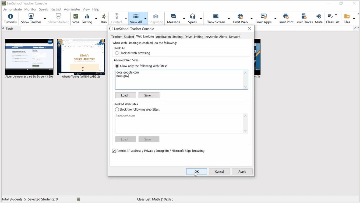Toggle Restrict IP address / Private browsing checkbox
360x203 pixels.
click(114, 151)
